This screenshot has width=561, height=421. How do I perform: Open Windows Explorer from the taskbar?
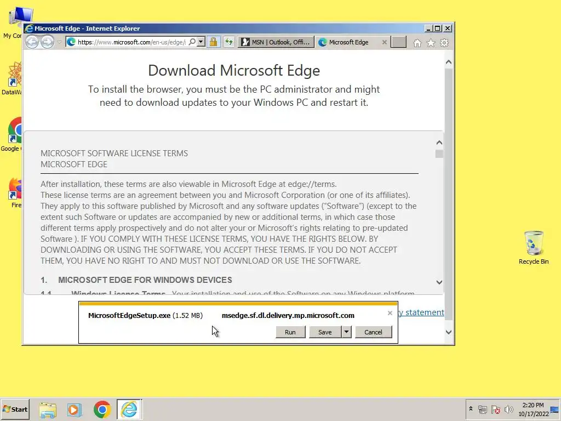tap(48, 409)
